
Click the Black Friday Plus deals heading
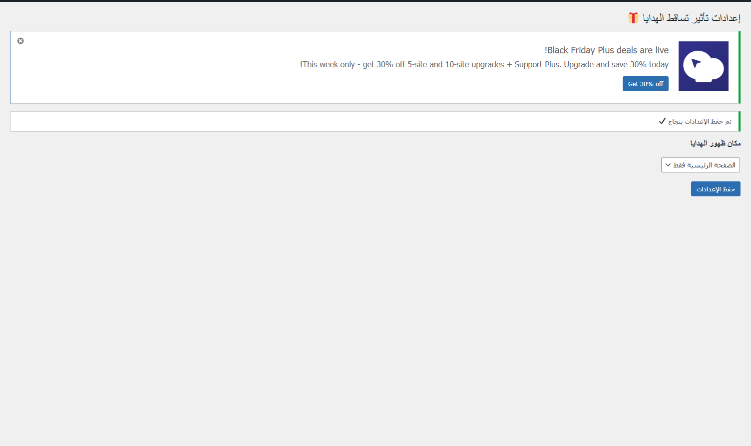click(606, 50)
